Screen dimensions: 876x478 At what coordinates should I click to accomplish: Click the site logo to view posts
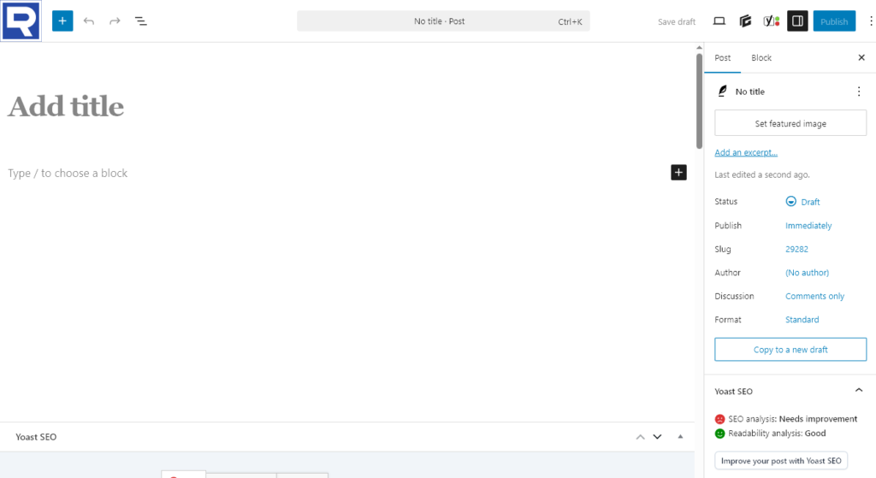[x=21, y=21]
